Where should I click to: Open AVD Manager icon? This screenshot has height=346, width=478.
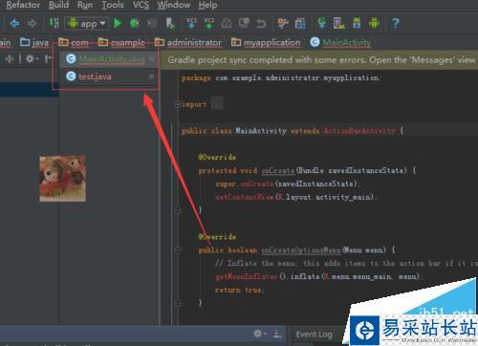point(339,23)
